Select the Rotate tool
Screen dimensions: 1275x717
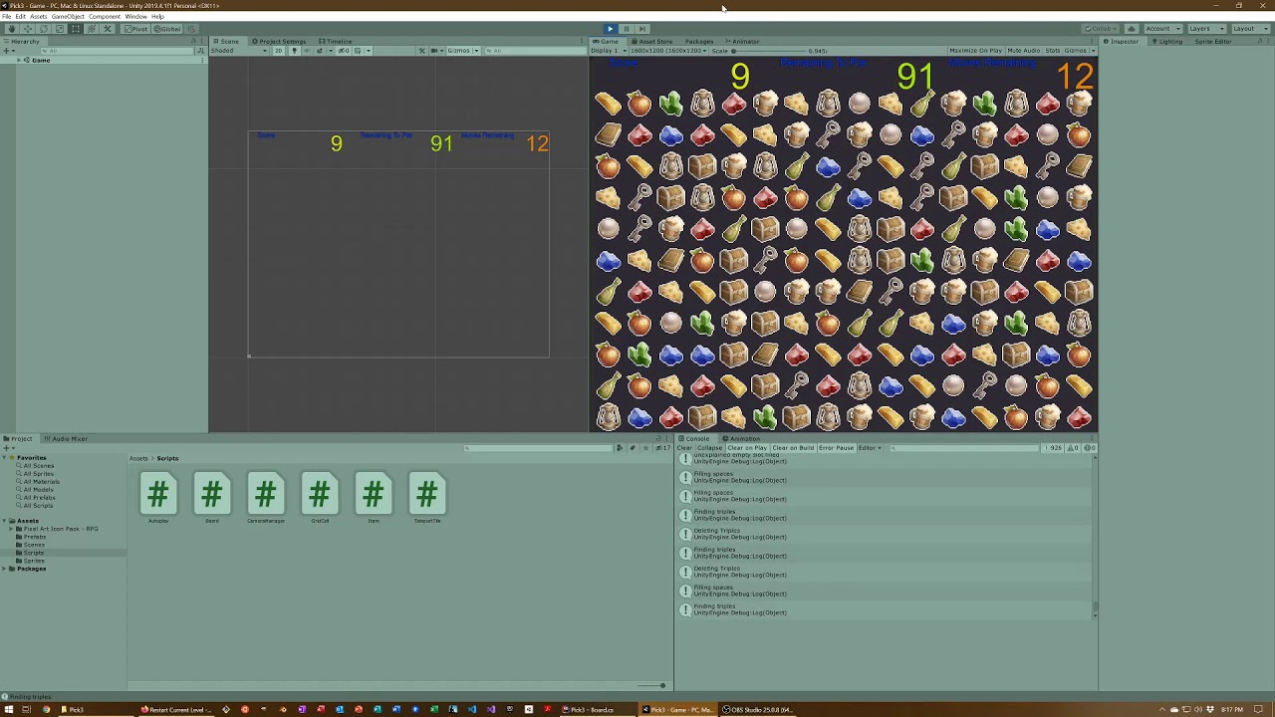pos(43,29)
